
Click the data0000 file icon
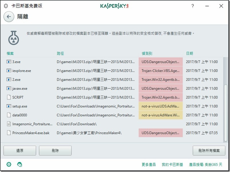(9, 115)
